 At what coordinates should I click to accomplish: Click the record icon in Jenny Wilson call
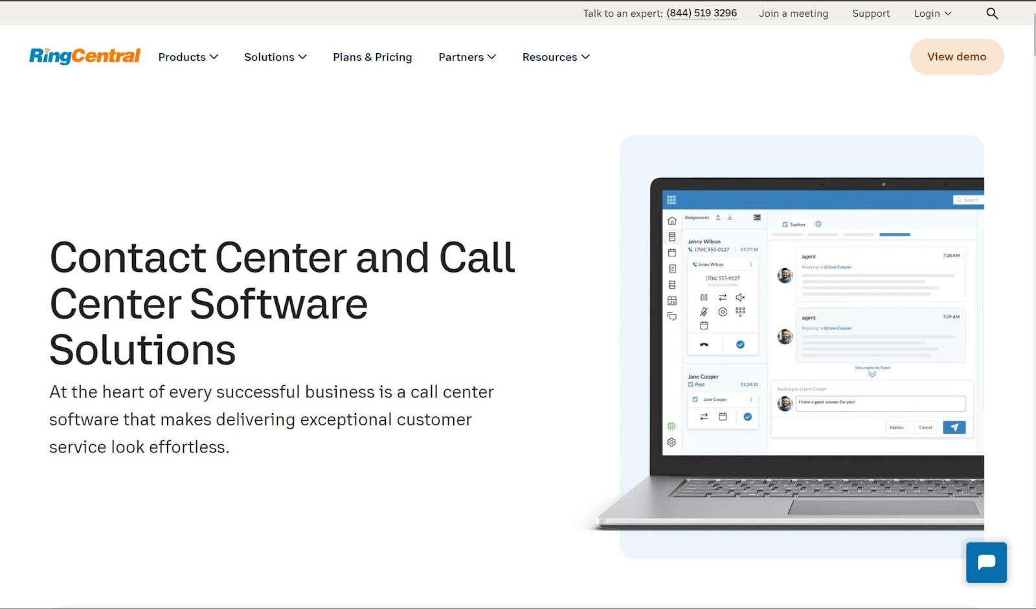click(x=723, y=312)
